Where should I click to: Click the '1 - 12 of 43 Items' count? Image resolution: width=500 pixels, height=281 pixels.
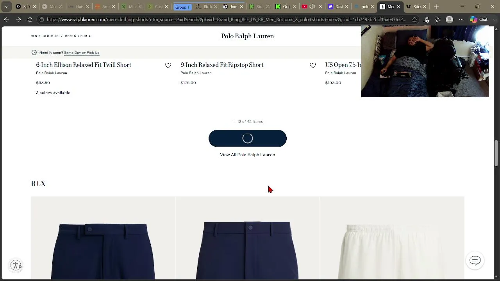[247, 122]
